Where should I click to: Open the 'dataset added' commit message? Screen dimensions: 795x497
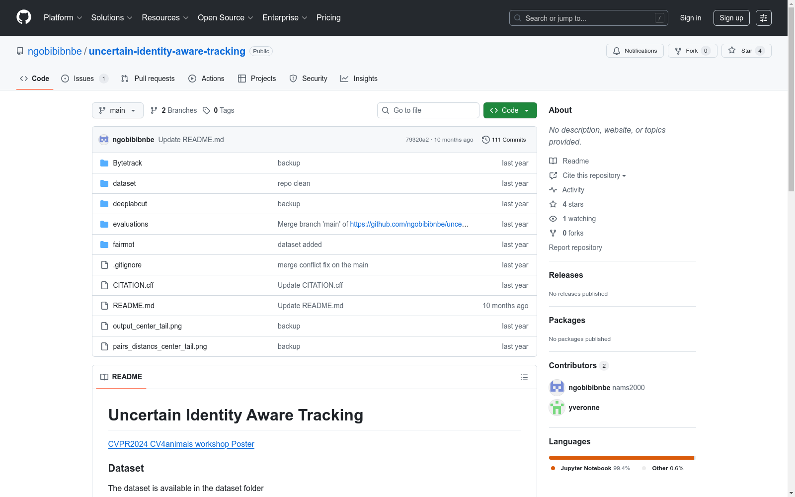tap(300, 245)
